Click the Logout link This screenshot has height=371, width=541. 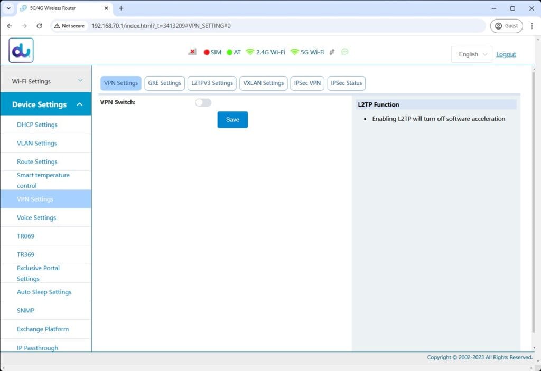pyautogui.click(x=506, y=54)
